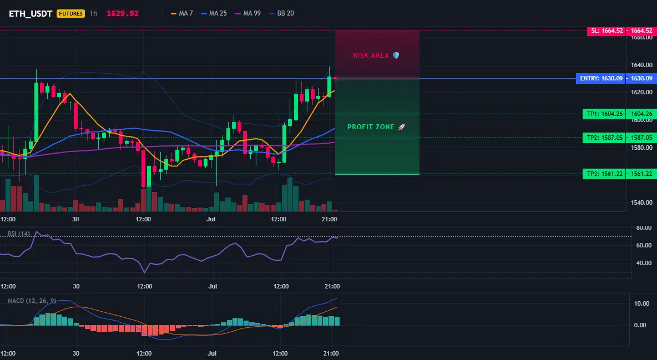Screen dimensions: 657x360
Task: Click the current price 1629.92
Action: pyautogui.click(x=122, y=13)
